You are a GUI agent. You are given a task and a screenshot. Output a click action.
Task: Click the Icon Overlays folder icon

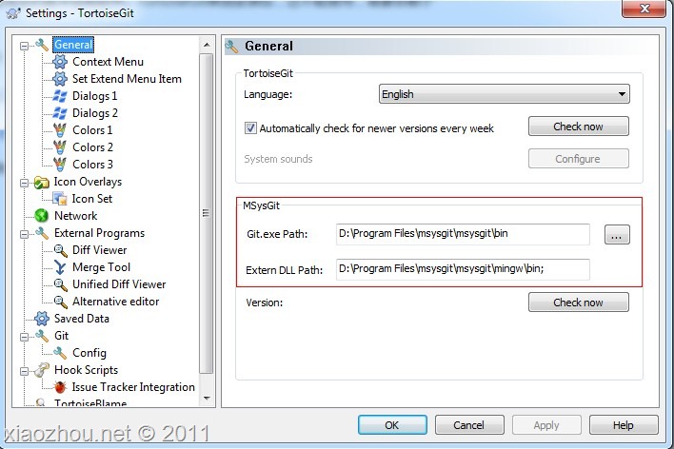point(42,183)
